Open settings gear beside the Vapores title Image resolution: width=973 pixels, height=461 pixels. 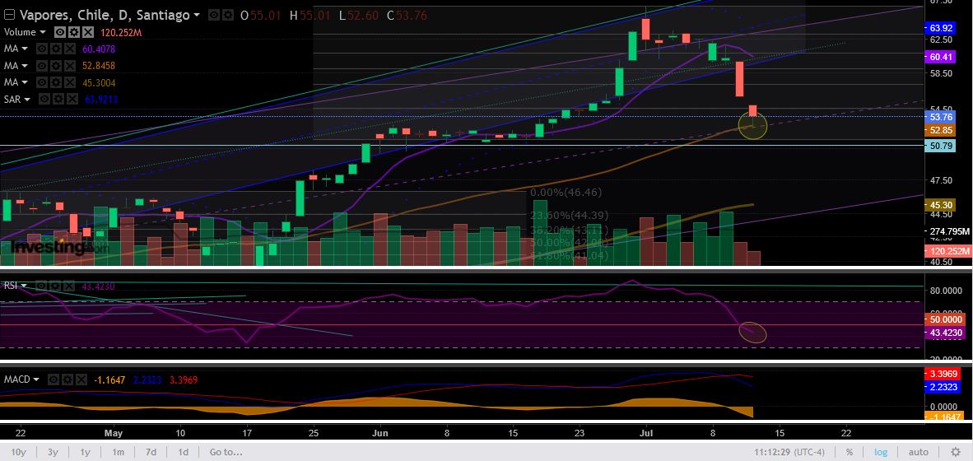pos(229,15)
